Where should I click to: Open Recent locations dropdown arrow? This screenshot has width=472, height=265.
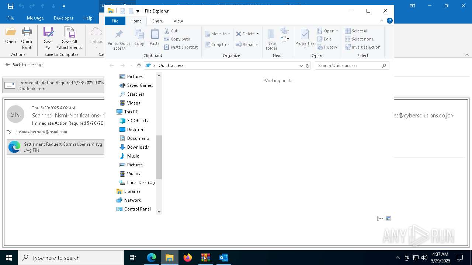pyautogui.click(x=131, y=66)
